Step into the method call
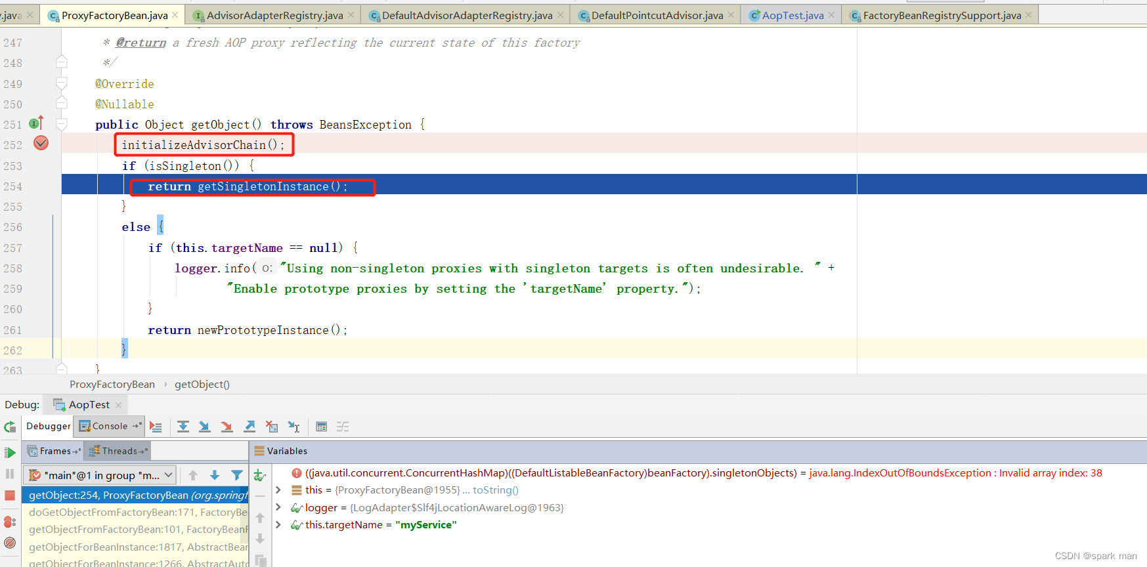 point(205,427)
